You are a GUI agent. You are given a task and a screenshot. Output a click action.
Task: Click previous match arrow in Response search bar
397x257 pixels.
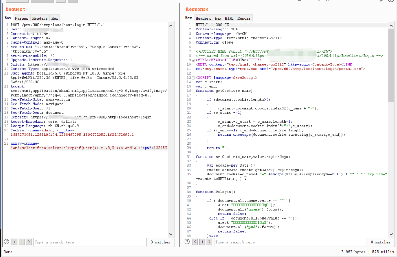coord(195,242)
